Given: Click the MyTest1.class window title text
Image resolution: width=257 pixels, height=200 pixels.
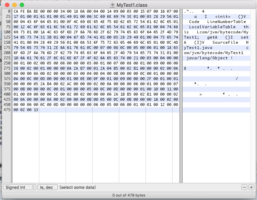Looking at the screenshot, I should tap(132, 5).
